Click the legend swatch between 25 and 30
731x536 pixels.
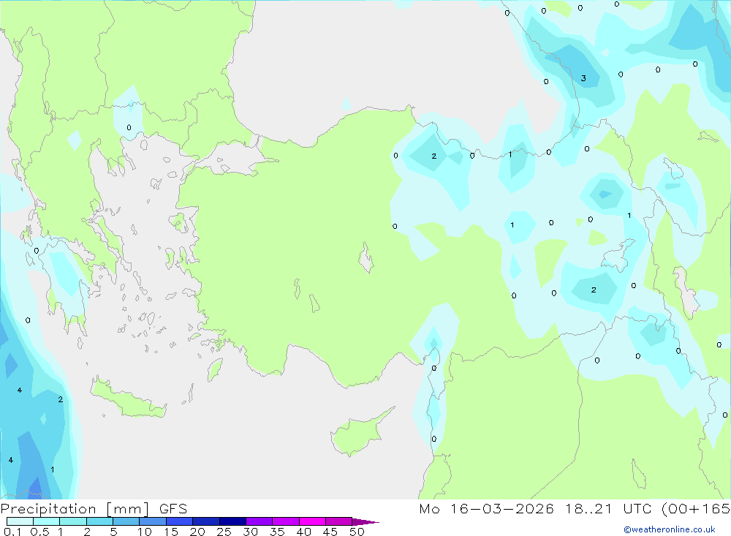pos(232,521)
